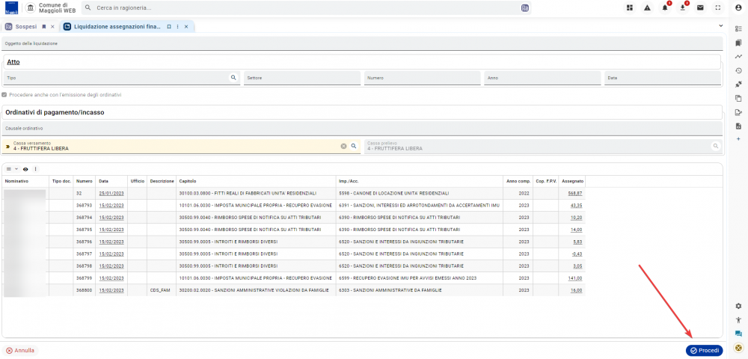Screen dimensions: 748x359
Task: Open accessibility icon in right sidebar
Action: click(x=738, y=320)
